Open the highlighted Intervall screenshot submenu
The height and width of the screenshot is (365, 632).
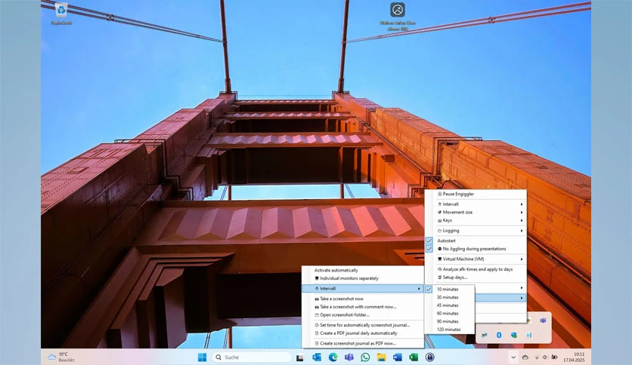click(x=362, y=289)
